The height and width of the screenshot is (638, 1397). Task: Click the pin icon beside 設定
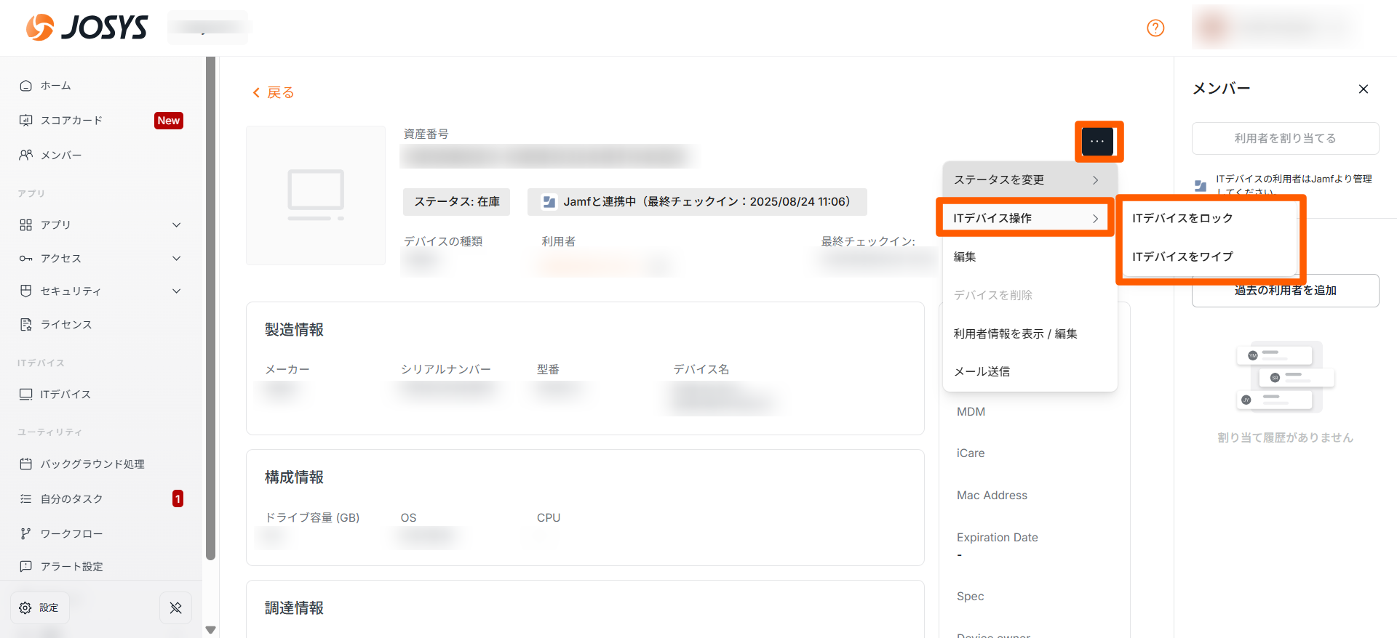point(175,607)
